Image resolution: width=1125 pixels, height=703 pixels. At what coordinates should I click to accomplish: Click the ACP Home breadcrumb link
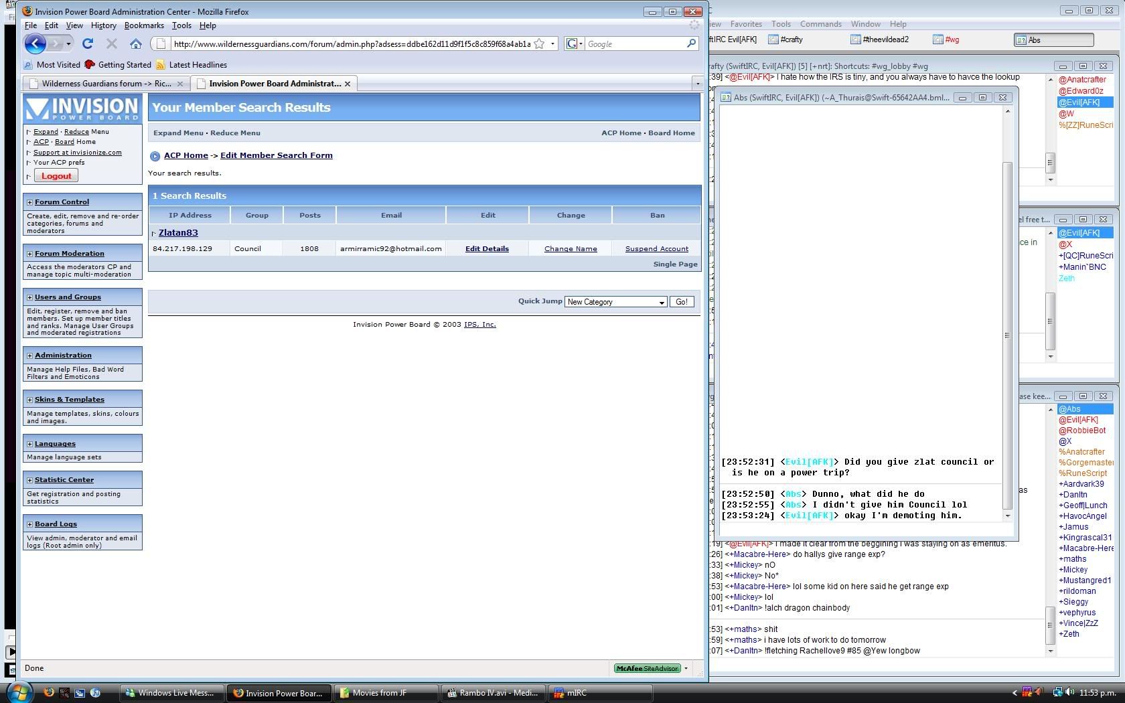(186, 155)
